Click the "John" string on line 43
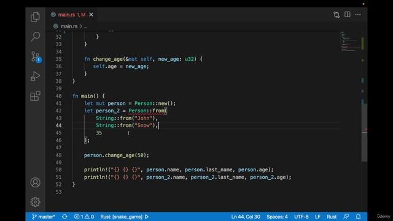The height and width of the screenshot is (221, 393). [x=143, y=118]
